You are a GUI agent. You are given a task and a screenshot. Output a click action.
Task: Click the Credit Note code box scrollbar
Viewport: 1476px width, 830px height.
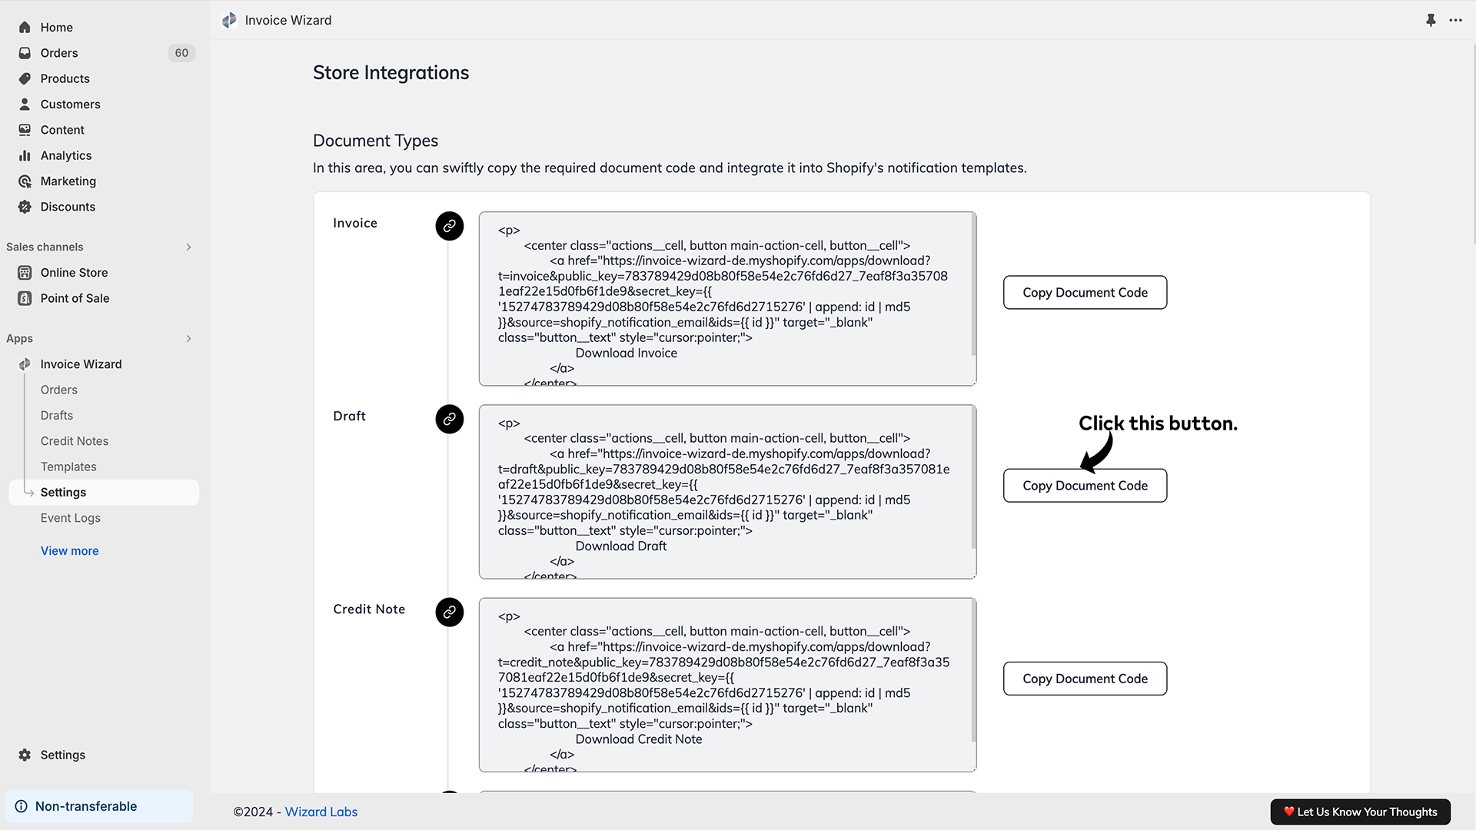[x=974, y=670]
